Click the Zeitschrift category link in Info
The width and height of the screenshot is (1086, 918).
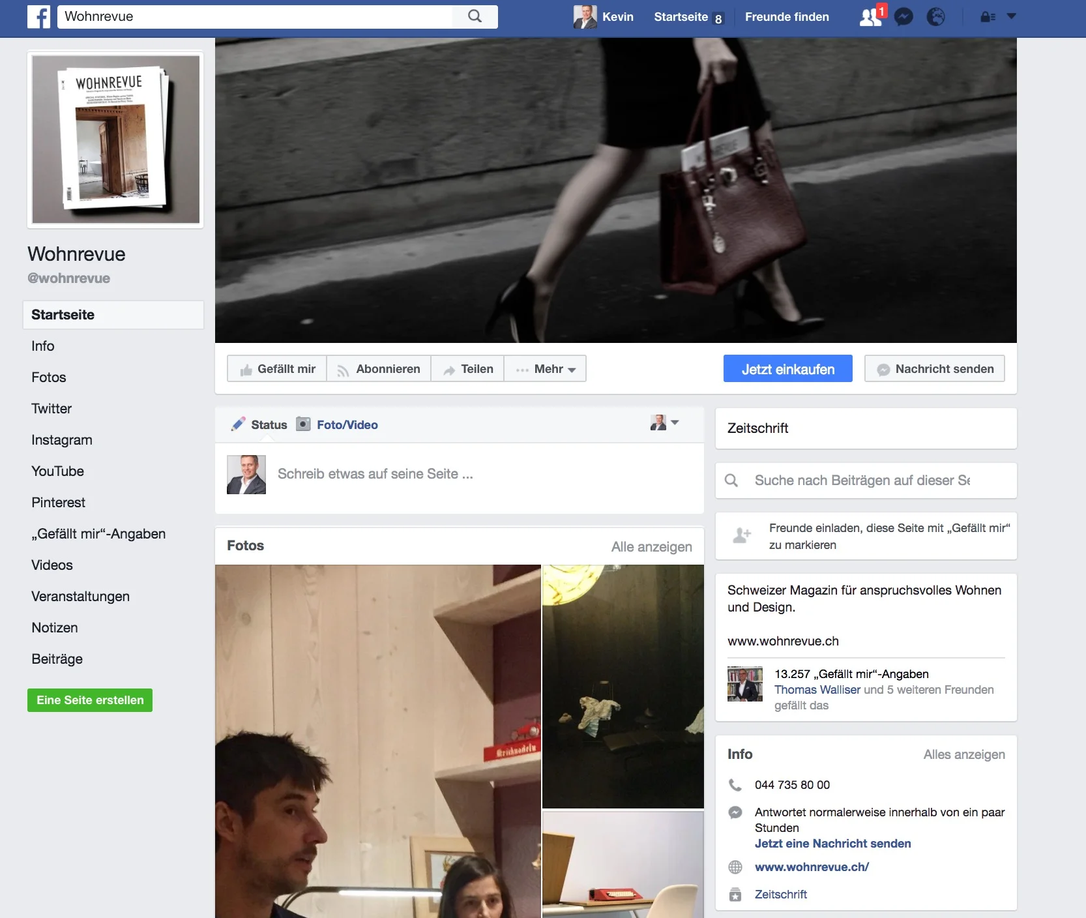781,895
